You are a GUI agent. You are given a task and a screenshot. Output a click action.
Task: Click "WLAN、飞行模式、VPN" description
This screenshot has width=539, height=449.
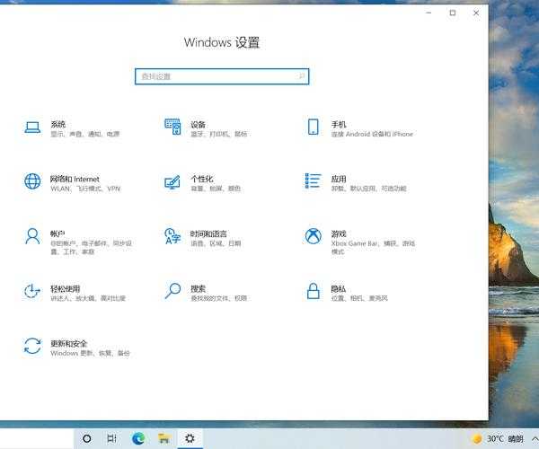pyautogui.click(x=85, y=189)
